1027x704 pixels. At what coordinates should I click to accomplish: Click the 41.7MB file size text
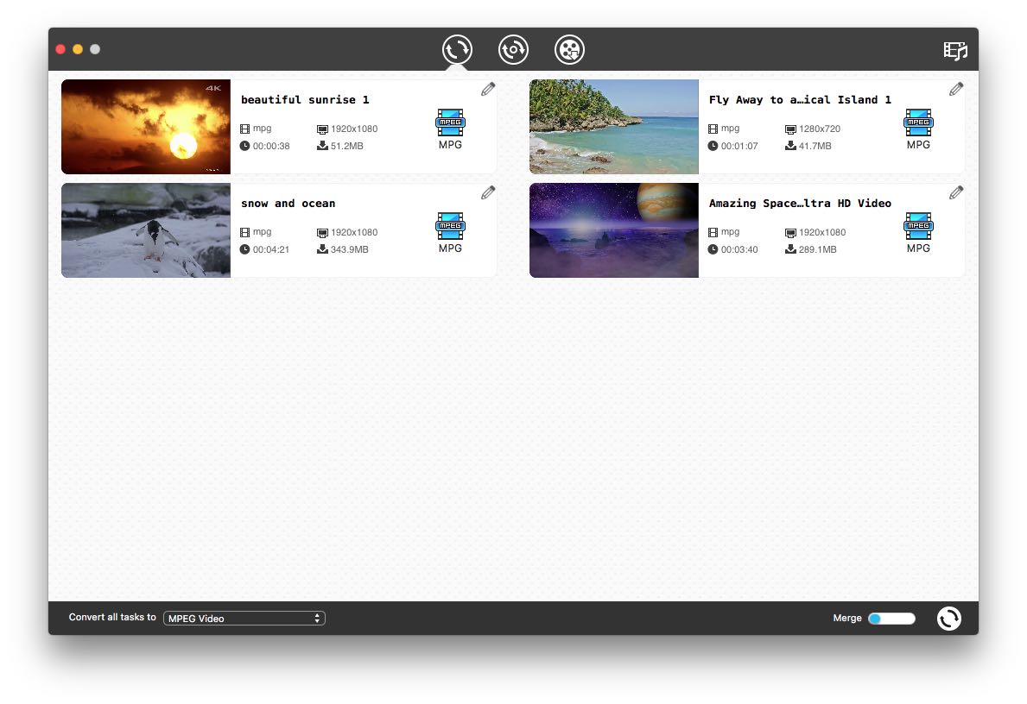click(815, 146)
